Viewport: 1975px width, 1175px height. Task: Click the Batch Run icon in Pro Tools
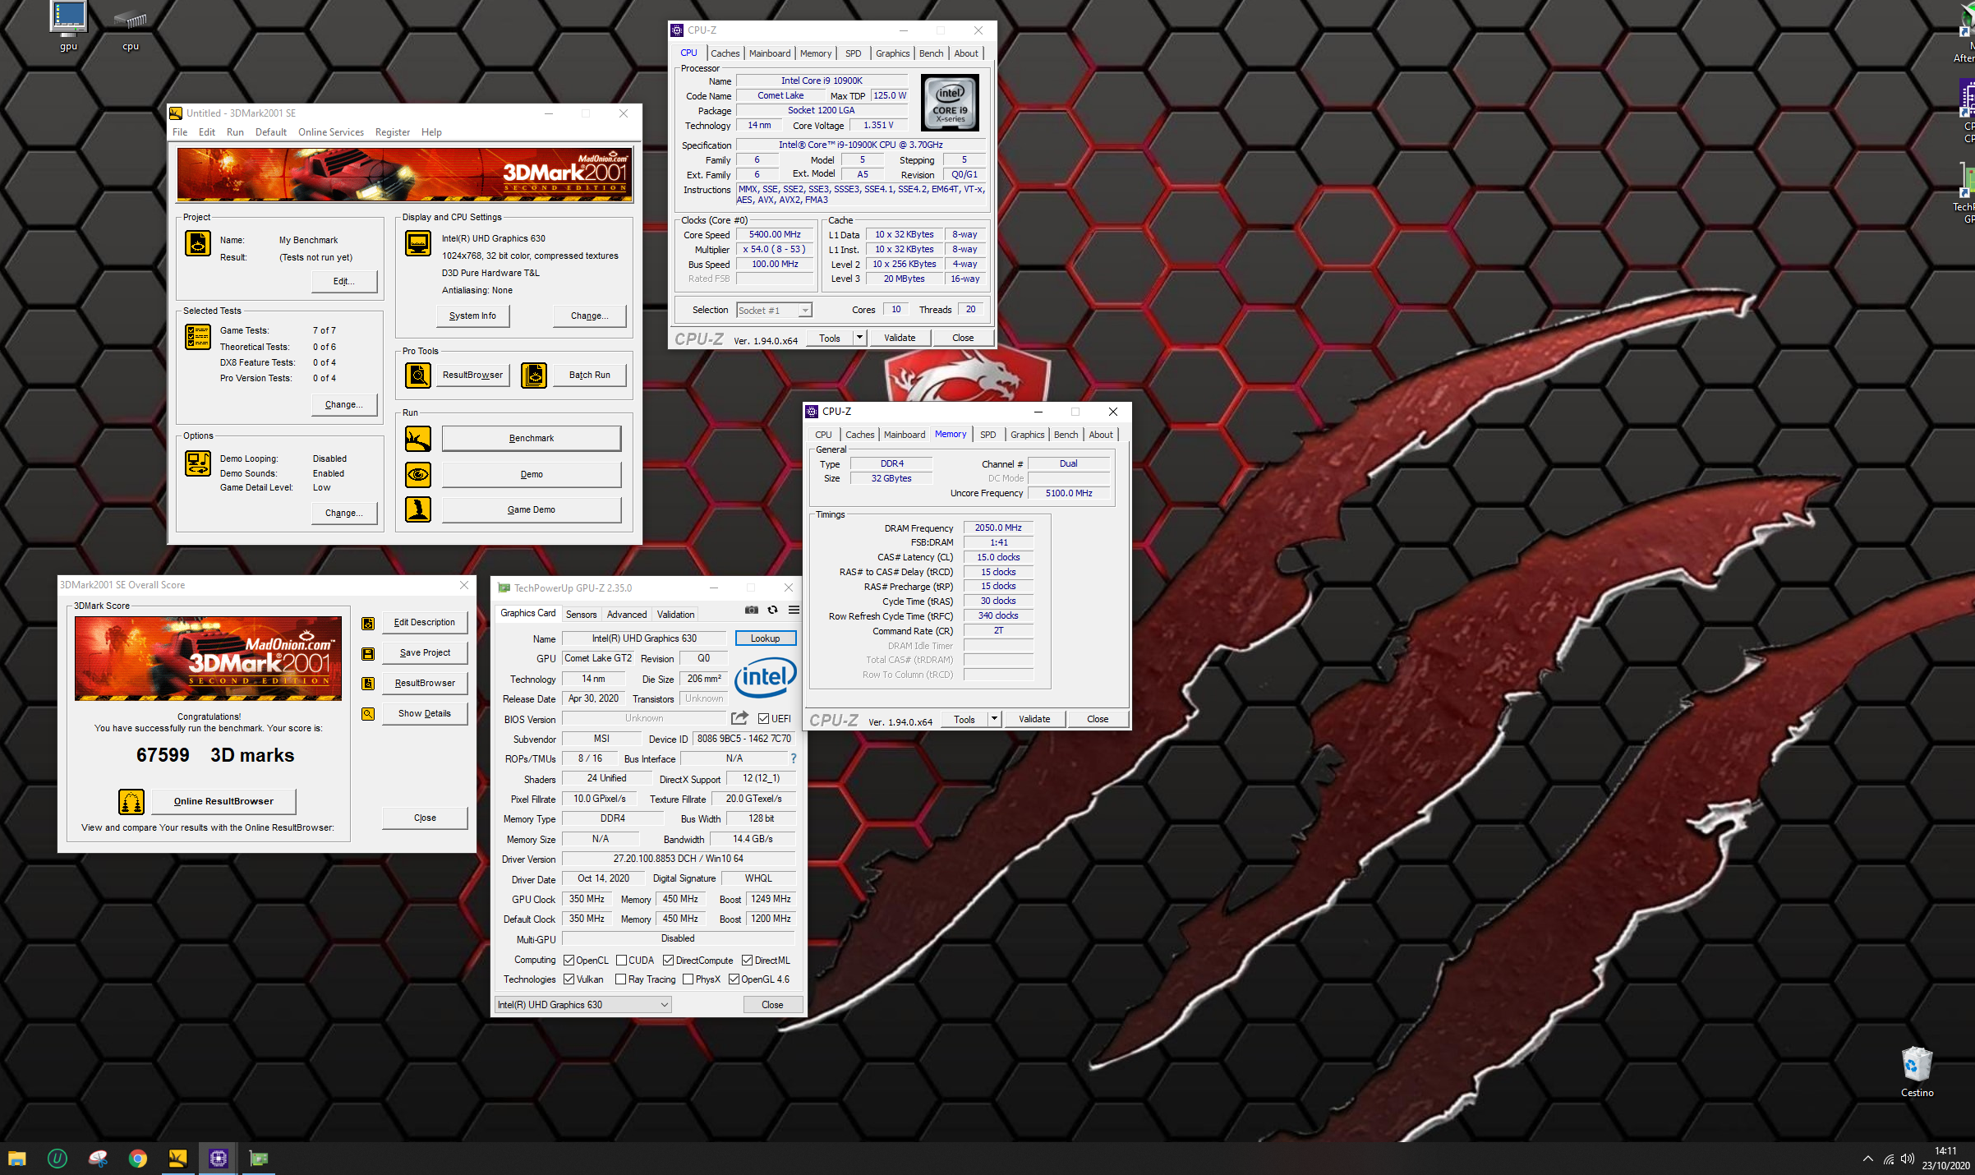[x=534, y=375]
